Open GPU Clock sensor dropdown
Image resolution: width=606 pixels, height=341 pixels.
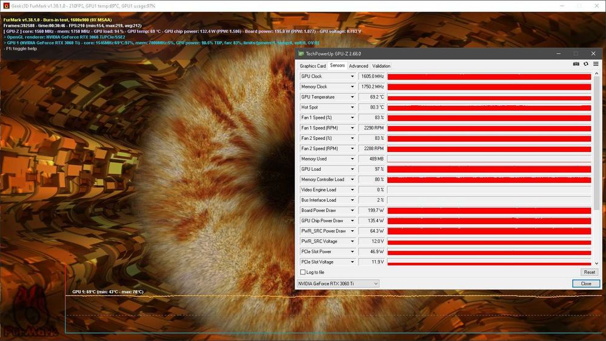point(352,76)
